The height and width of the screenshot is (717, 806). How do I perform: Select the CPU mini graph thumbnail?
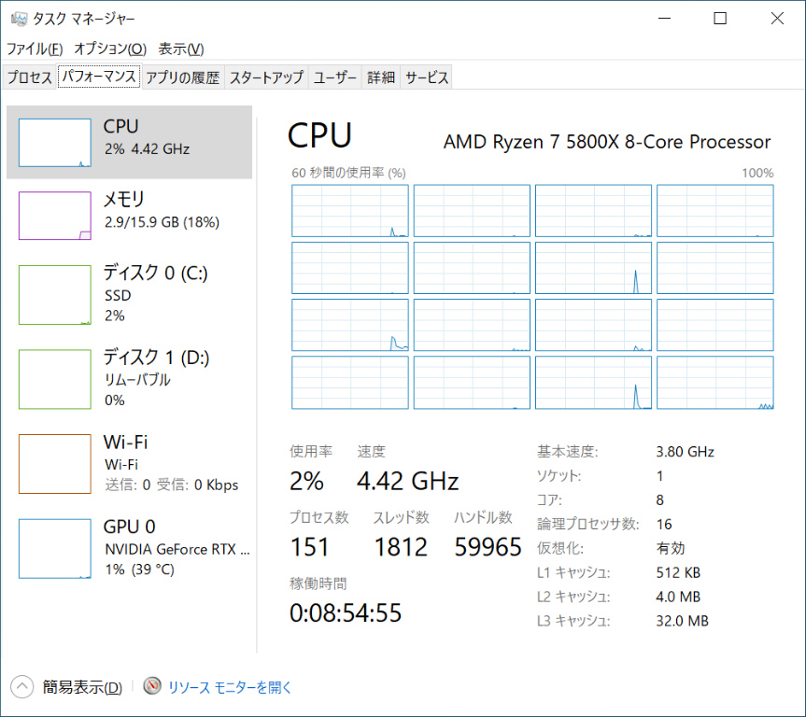(55, 142)
